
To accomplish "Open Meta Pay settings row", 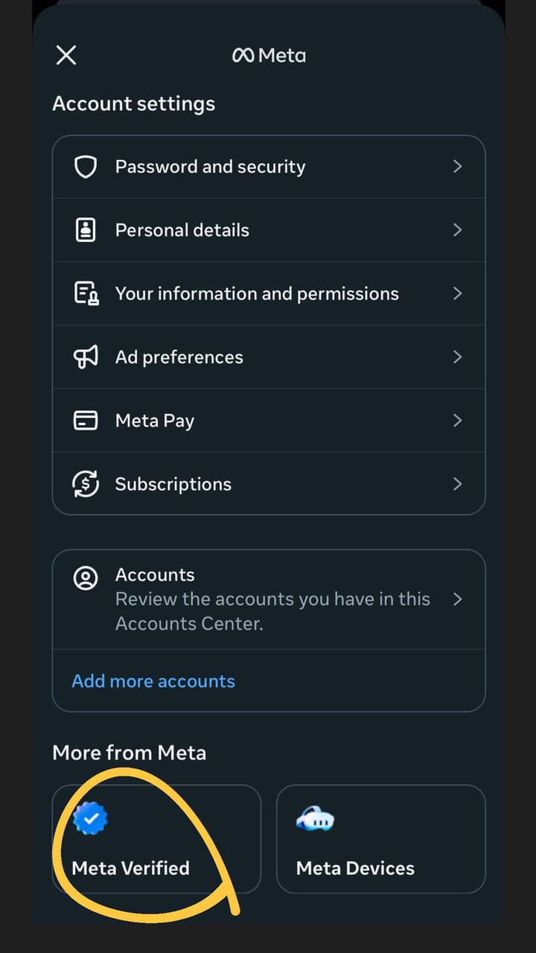I will 269,421.
